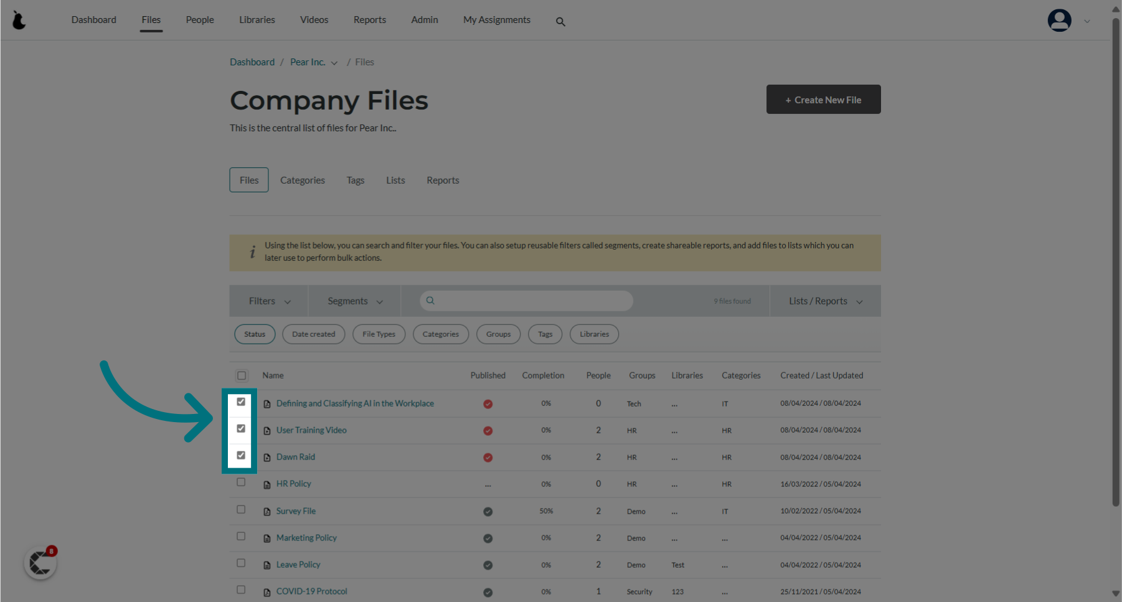This screenshot has height=602, width=1122.
Task: Click the scrollbar down arrow
Action: 1116,594
